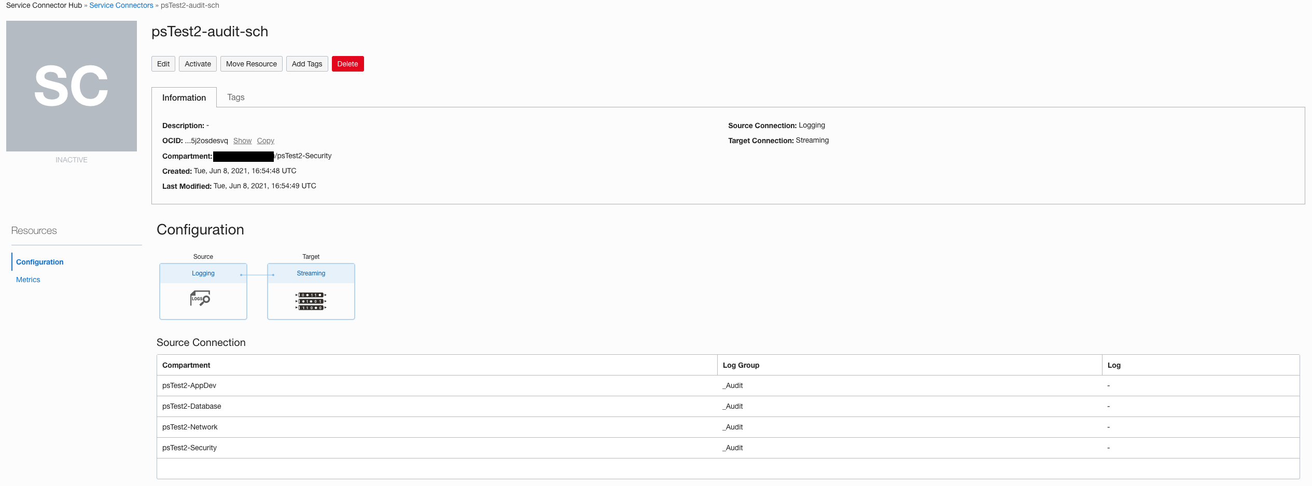Copy the connector OCID
The height and width of the screenshot is (486, 1312).
[265, 141]
